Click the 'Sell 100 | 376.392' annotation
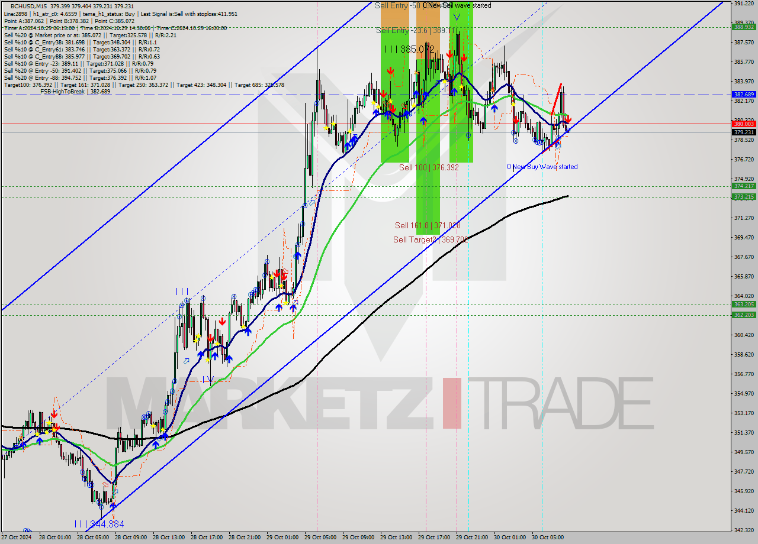Image resolution: width=758 pixels, height=544 pixels. pyautogui.click(x=429, y=167)
